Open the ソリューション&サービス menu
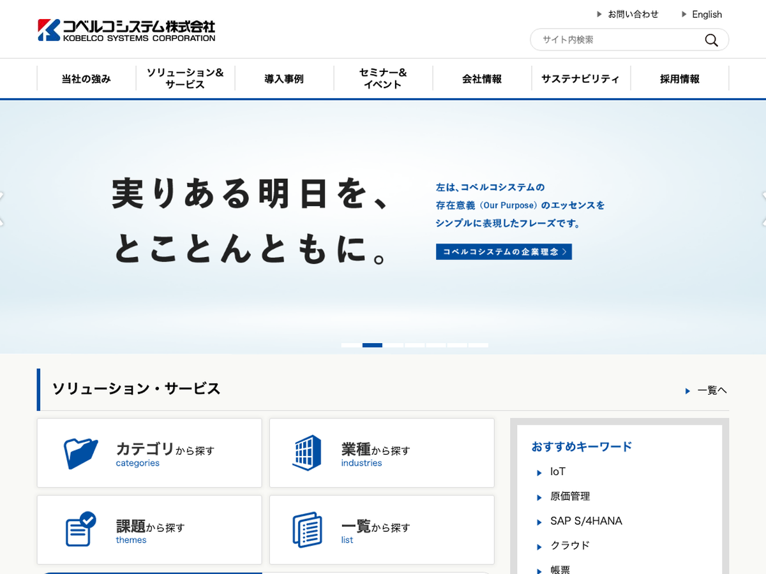The image size is (766, 574). pos(185,78)
